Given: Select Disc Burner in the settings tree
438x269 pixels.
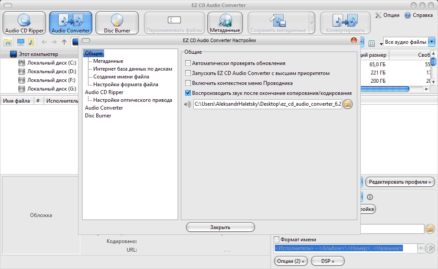Looking at the screenshot, I should pyautogui.click(x=98, y=116).
